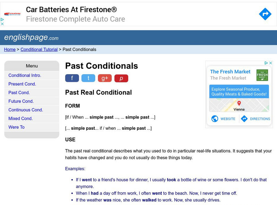This screenshot has height=205, width=277.
Task: Follow the Conditional Tutorial breadcrumb link
Action: click(39, 49)
